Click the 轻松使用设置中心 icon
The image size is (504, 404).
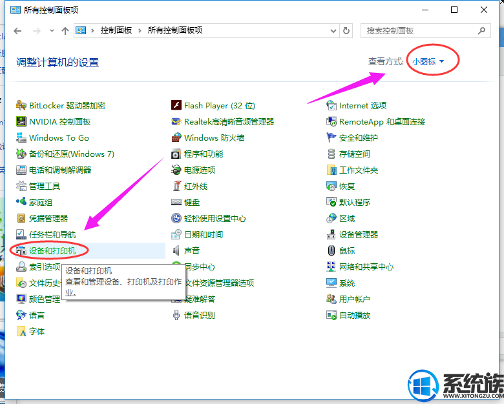(x=176, y=218)
